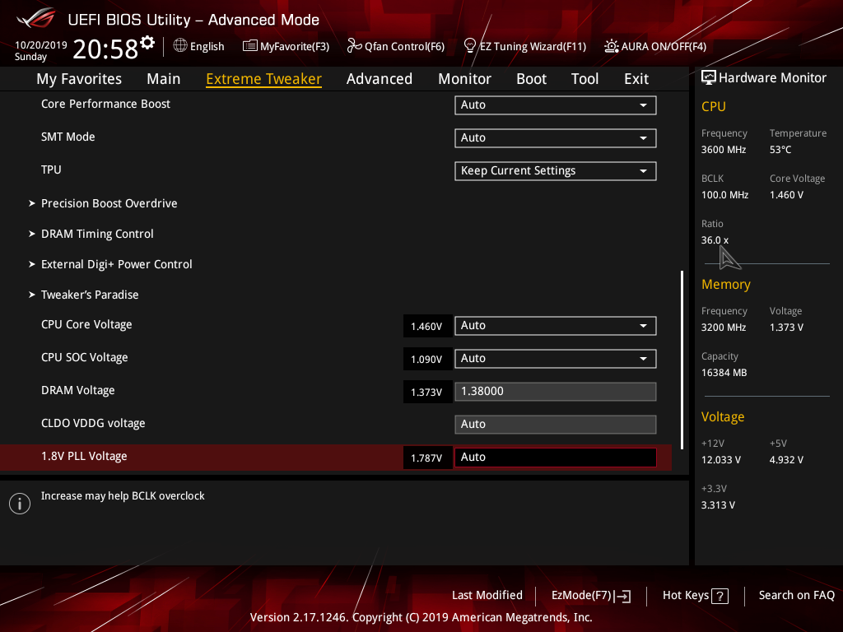Open the My Favorites tab
The width and height of the screenshot is (843, 632).
(79, 78)
